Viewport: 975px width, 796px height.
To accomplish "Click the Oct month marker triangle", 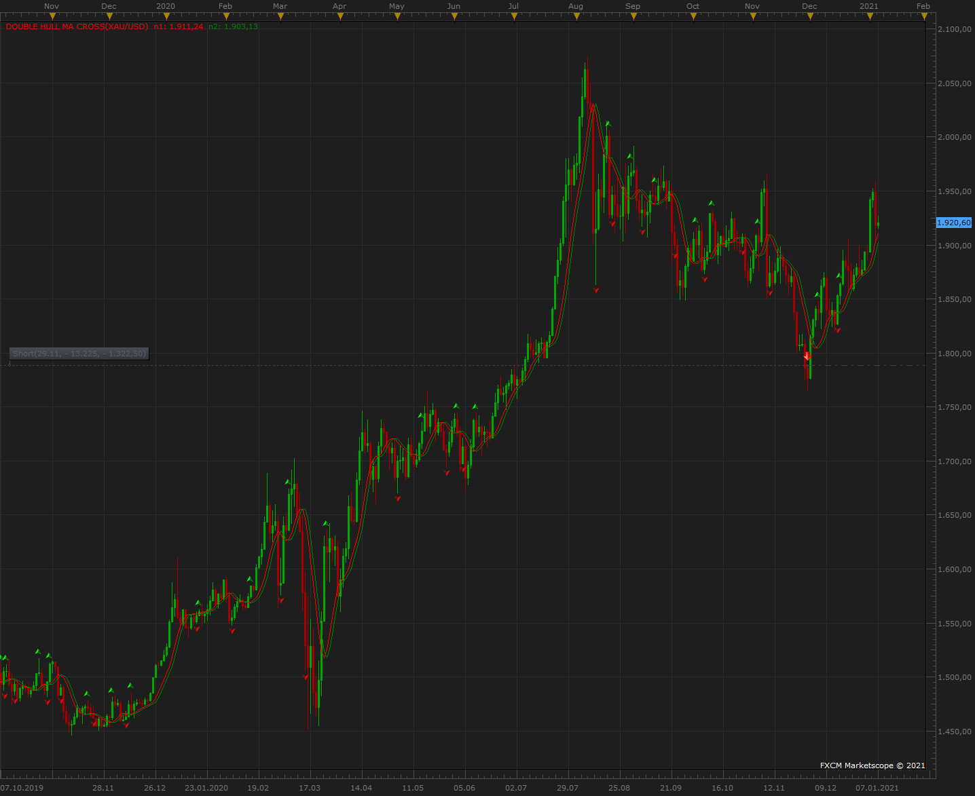I will click(x=693, y=16).
